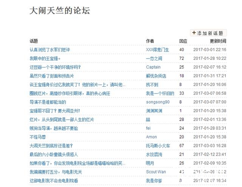The image size is (242, 187).
Task: View author profile Captain
Action: coord(153,67)
